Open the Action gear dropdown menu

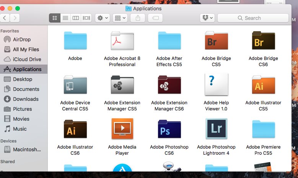tap(103, 18)
